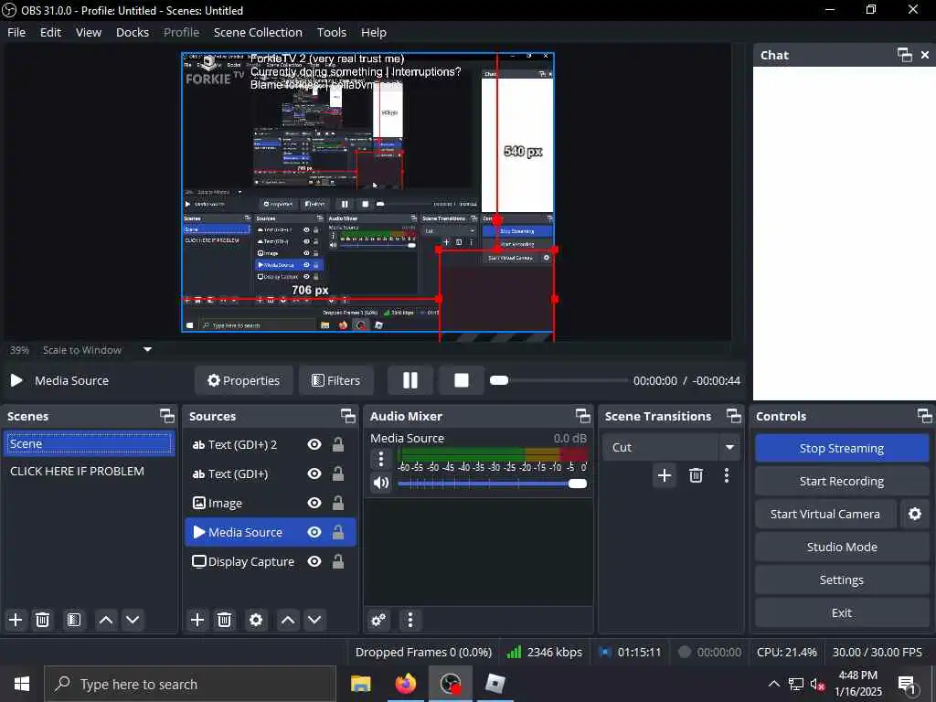Float the Controls dock
The image size is (936, 702).
(x=925, y=416)
